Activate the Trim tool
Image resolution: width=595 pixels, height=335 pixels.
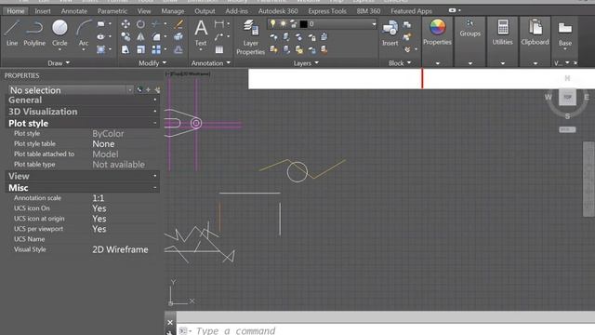(x=155, y=24)
